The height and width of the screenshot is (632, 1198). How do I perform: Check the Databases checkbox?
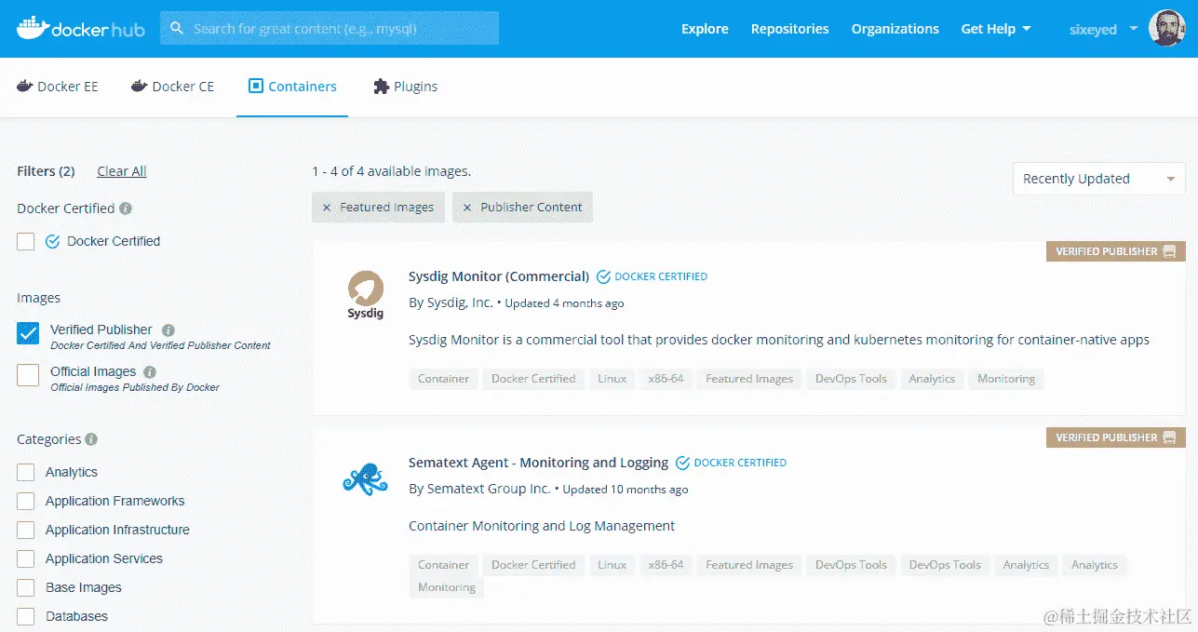tap(26, 617)
